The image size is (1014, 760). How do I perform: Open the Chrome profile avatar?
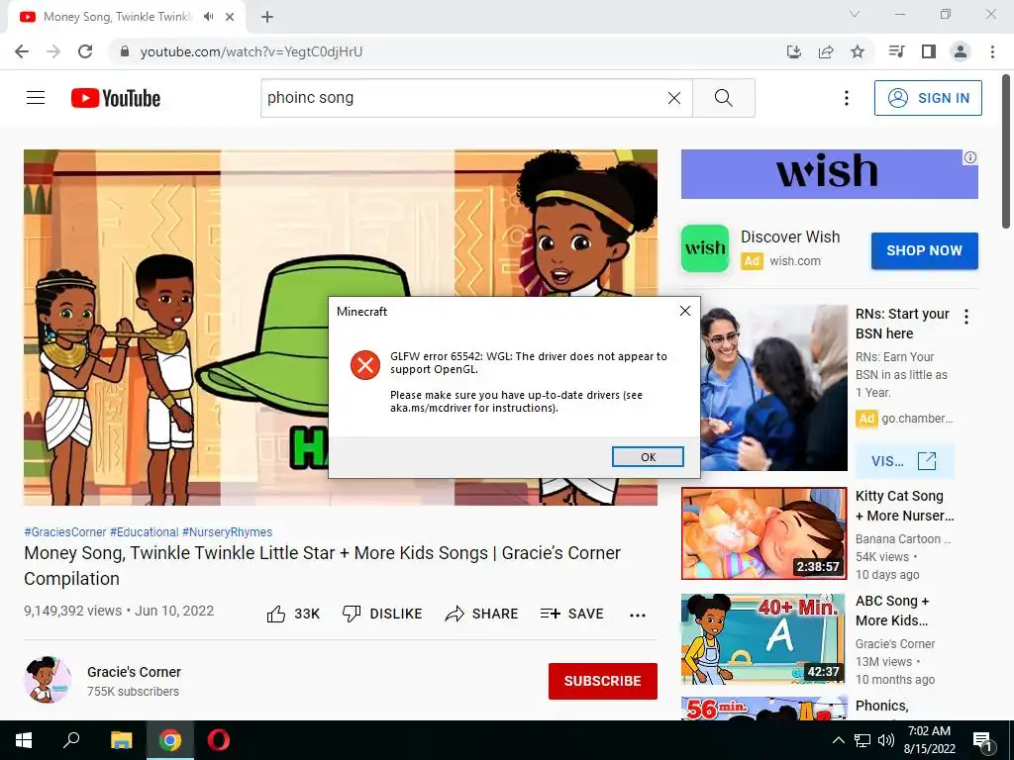coord(961,51)
